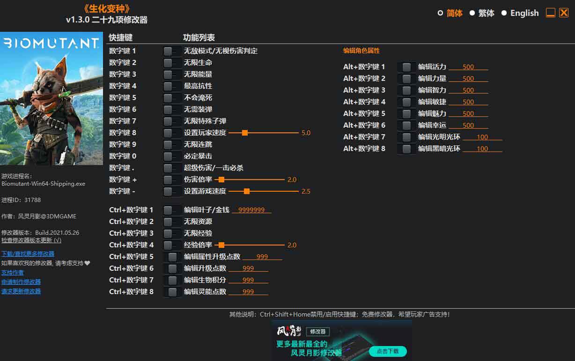Switch on 无限特殊子弹
The width and height of the screenshot is (575, 361).
(172, 121)
